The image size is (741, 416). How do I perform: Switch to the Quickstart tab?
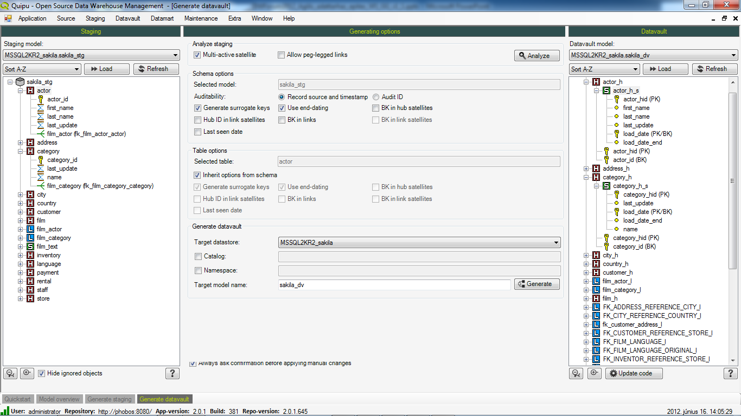pyautogui.click(x=18, y=399)
